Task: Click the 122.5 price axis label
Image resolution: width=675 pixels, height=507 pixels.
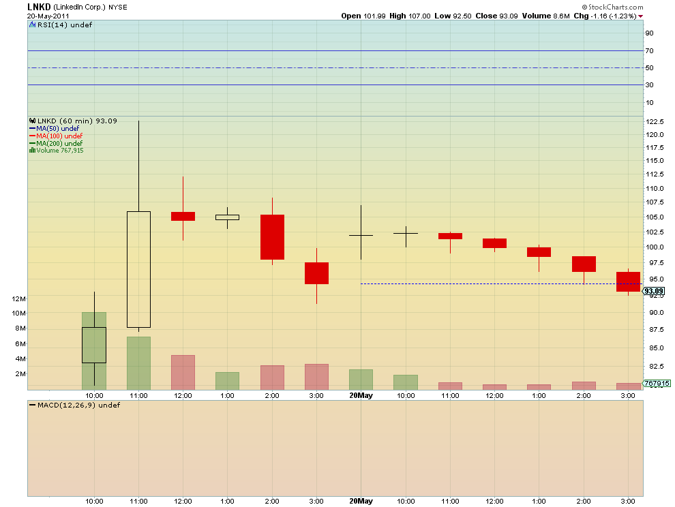Action: 655,122
